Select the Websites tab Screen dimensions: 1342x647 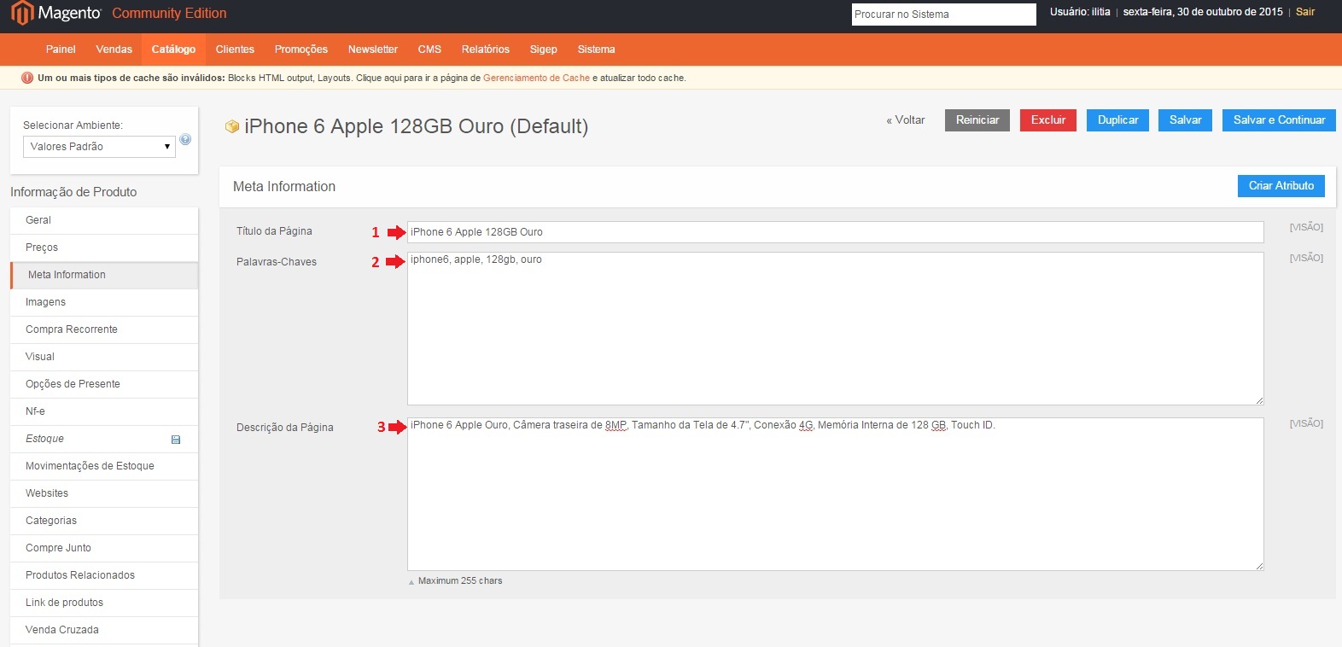point(104,493)
